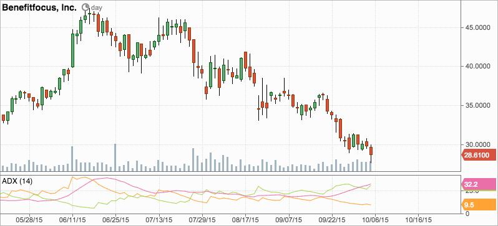
Task: Click the 05/28/15 date label
Action: (29, 220)
